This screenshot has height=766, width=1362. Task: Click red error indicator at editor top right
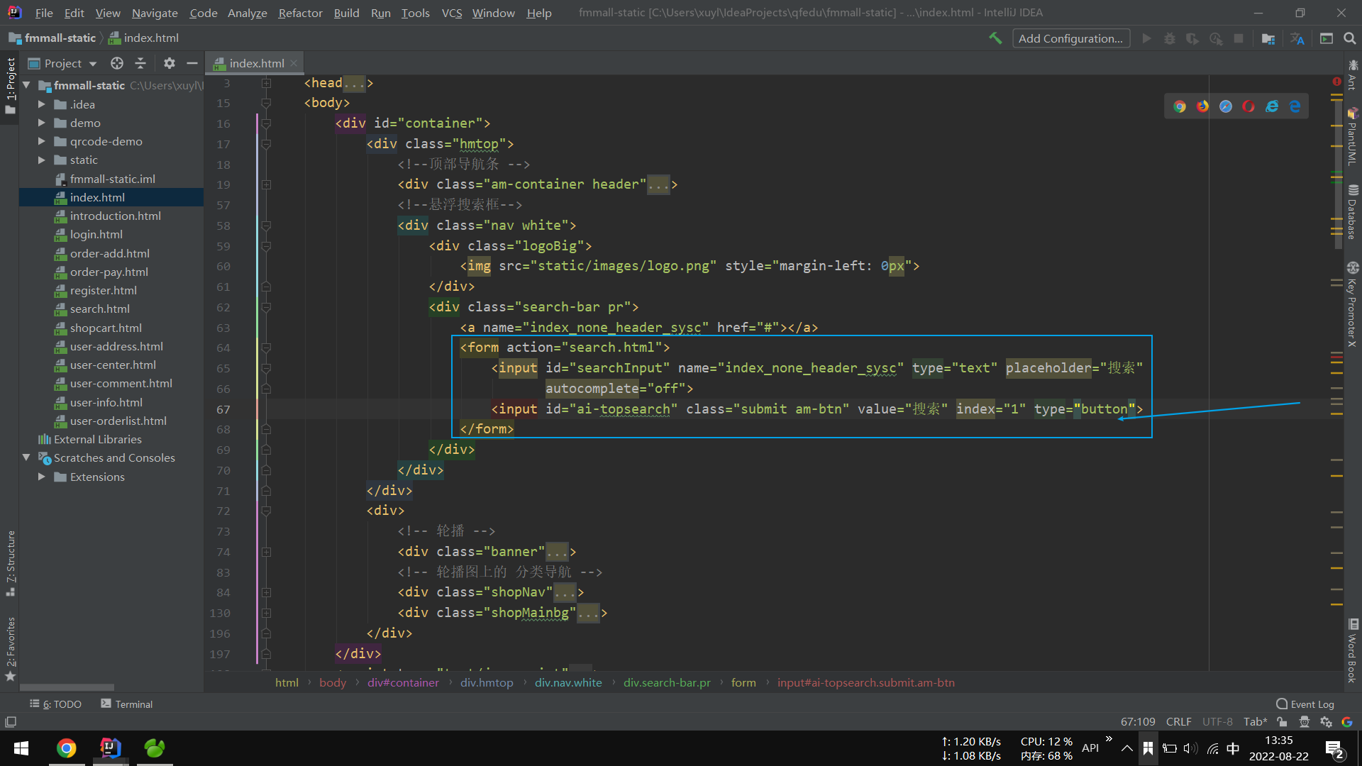coord(1336,82)
